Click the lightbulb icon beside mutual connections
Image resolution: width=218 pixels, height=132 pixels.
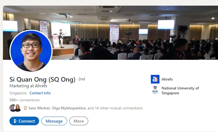coord(25,108)
